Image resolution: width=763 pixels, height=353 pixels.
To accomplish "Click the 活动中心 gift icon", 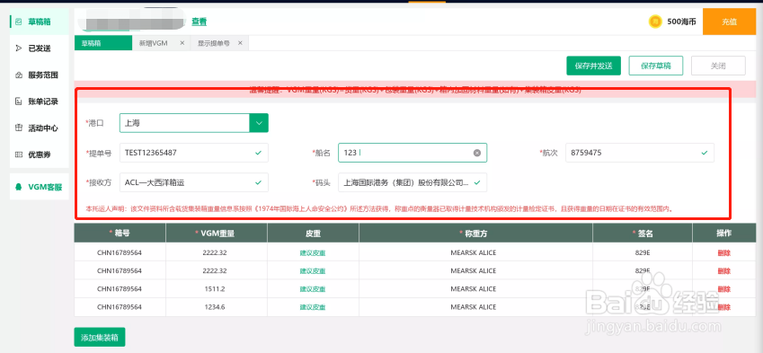I will (x=19, y=128).
